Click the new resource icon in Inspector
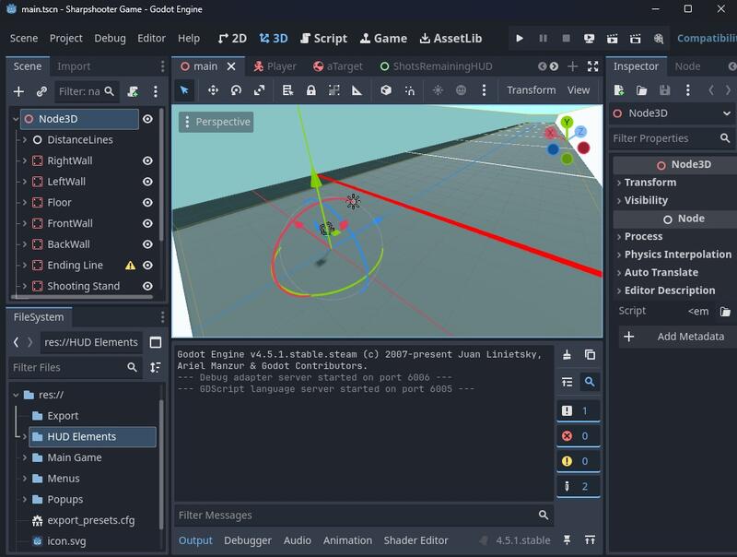The width and height of the screenshot is (737, 557). tap(619, 89)
